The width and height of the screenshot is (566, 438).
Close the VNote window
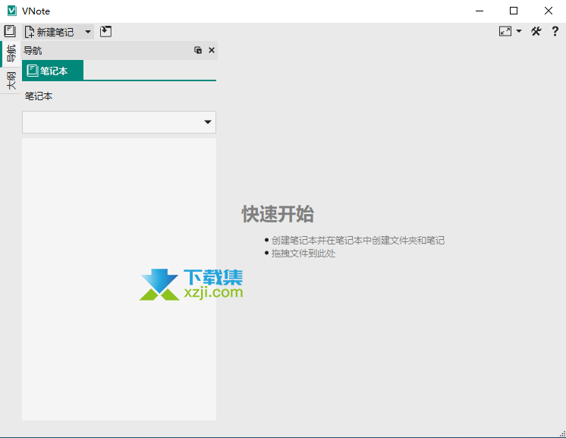click(549, 11)
